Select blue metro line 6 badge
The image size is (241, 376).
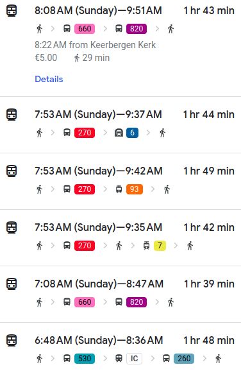pos(132,133)
